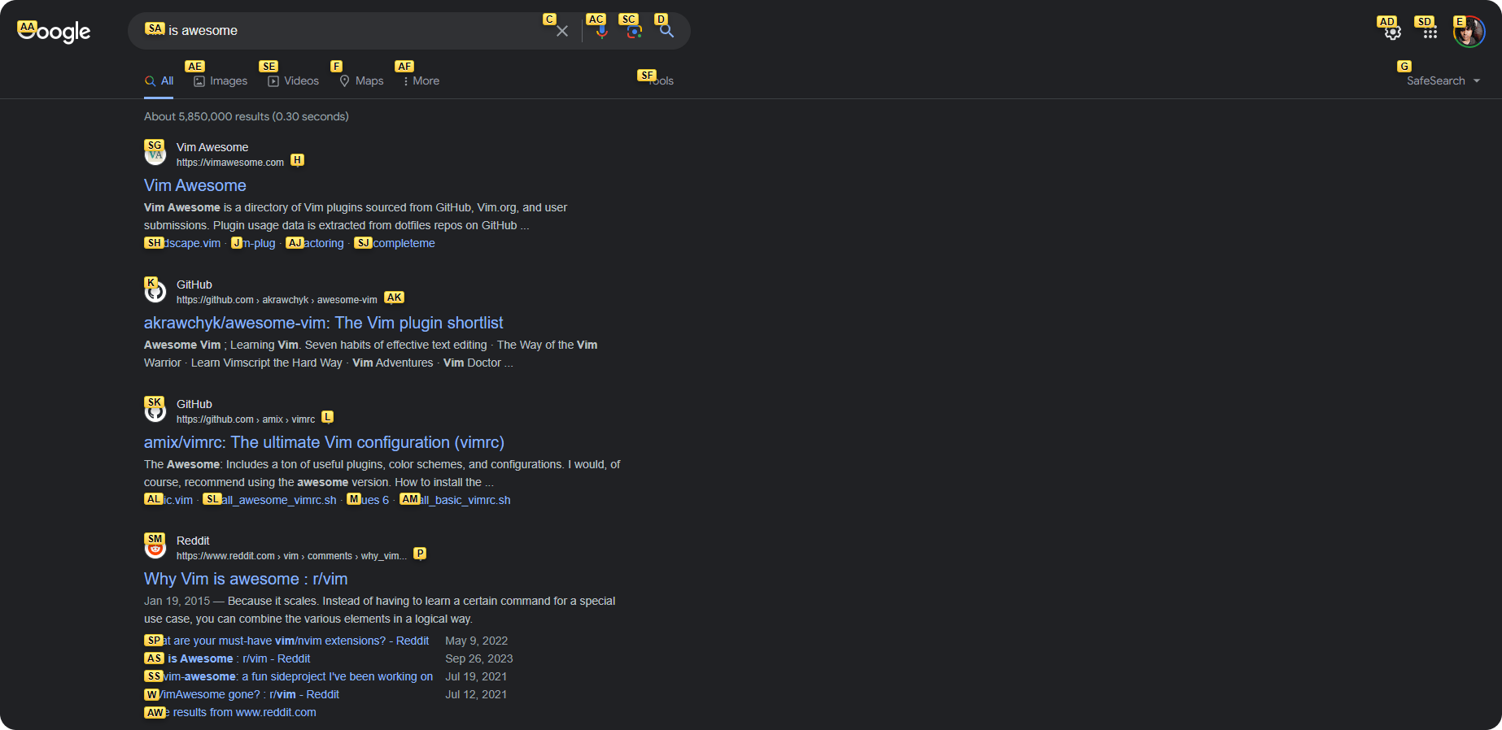1502x730 pixels.
Task: Click the Reddit favicon icon
Action: pos(155,547)
